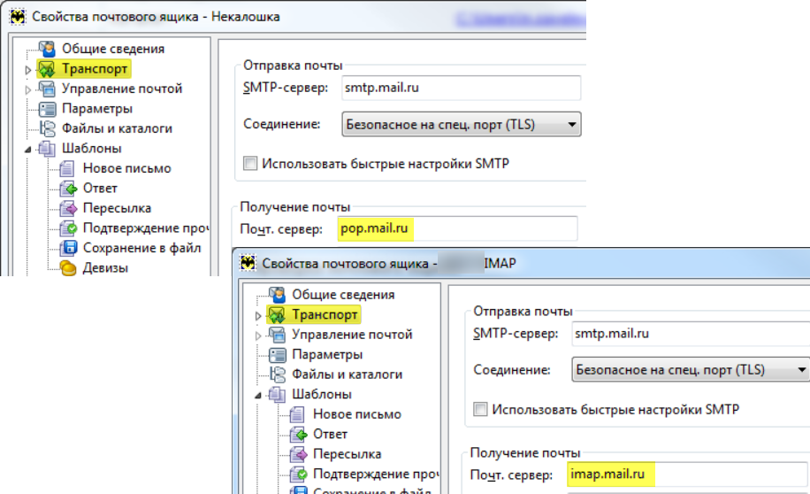Image resolution: width=810 pixels, height=494 pixels.
Task: Click pop.mail.ru mail server field
Action: (x=458, y=228)
